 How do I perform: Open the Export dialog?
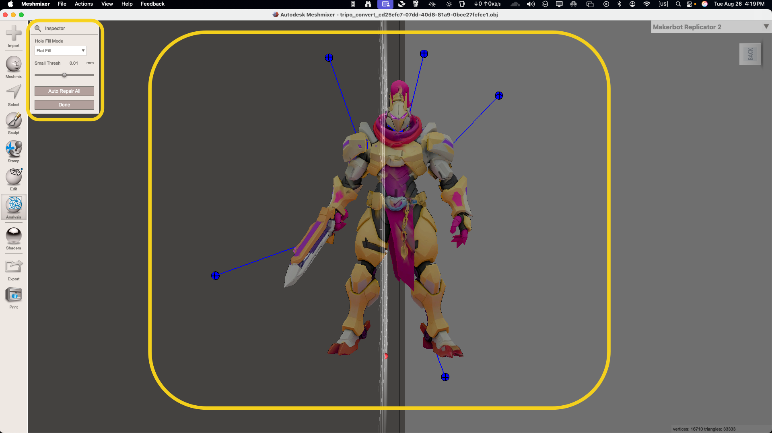tap(14, 270)
